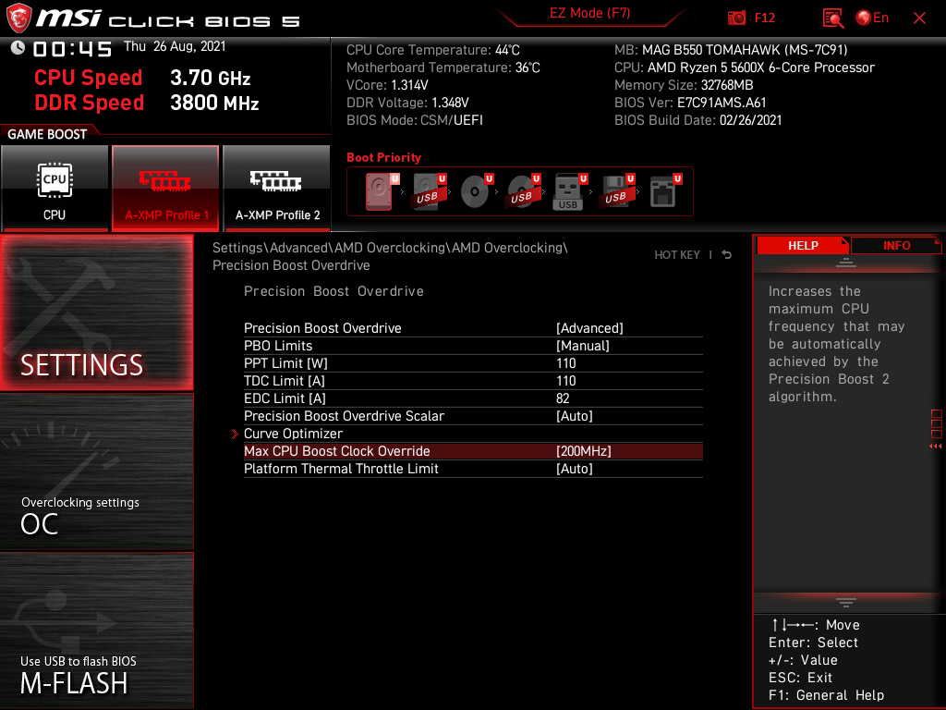946x710 pixels.
Task: Click the help panel top collapse handle
Action: (846, 262)
